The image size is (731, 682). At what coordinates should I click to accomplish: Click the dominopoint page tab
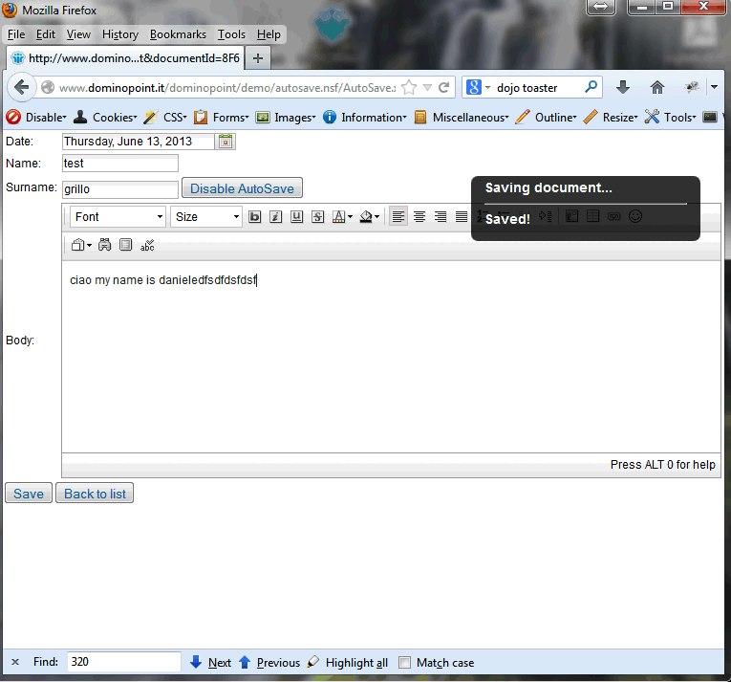point(126,58)
